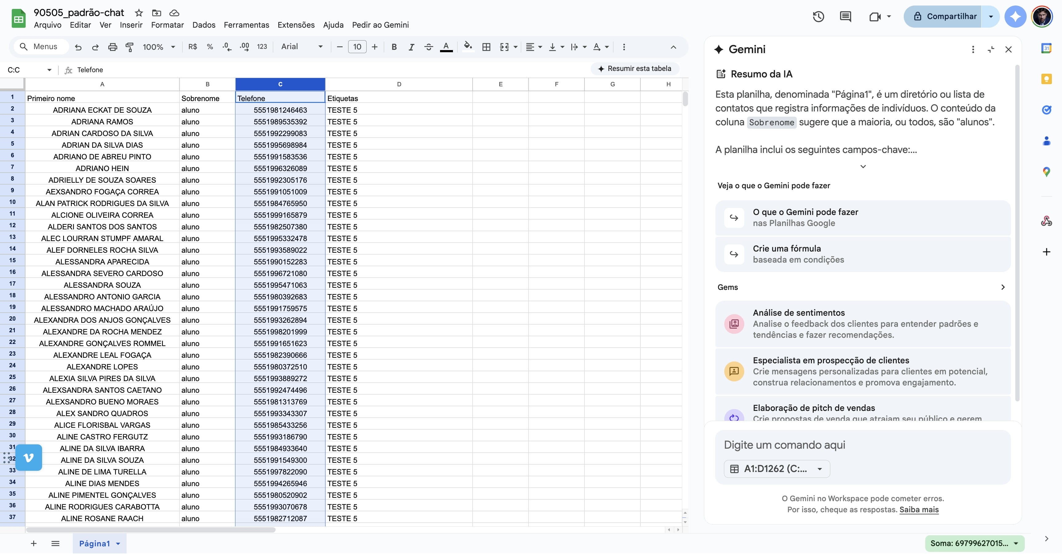Select the paint format roller icon
Viewport: 1062px width, 554px height.
click(x=129, y=47)
